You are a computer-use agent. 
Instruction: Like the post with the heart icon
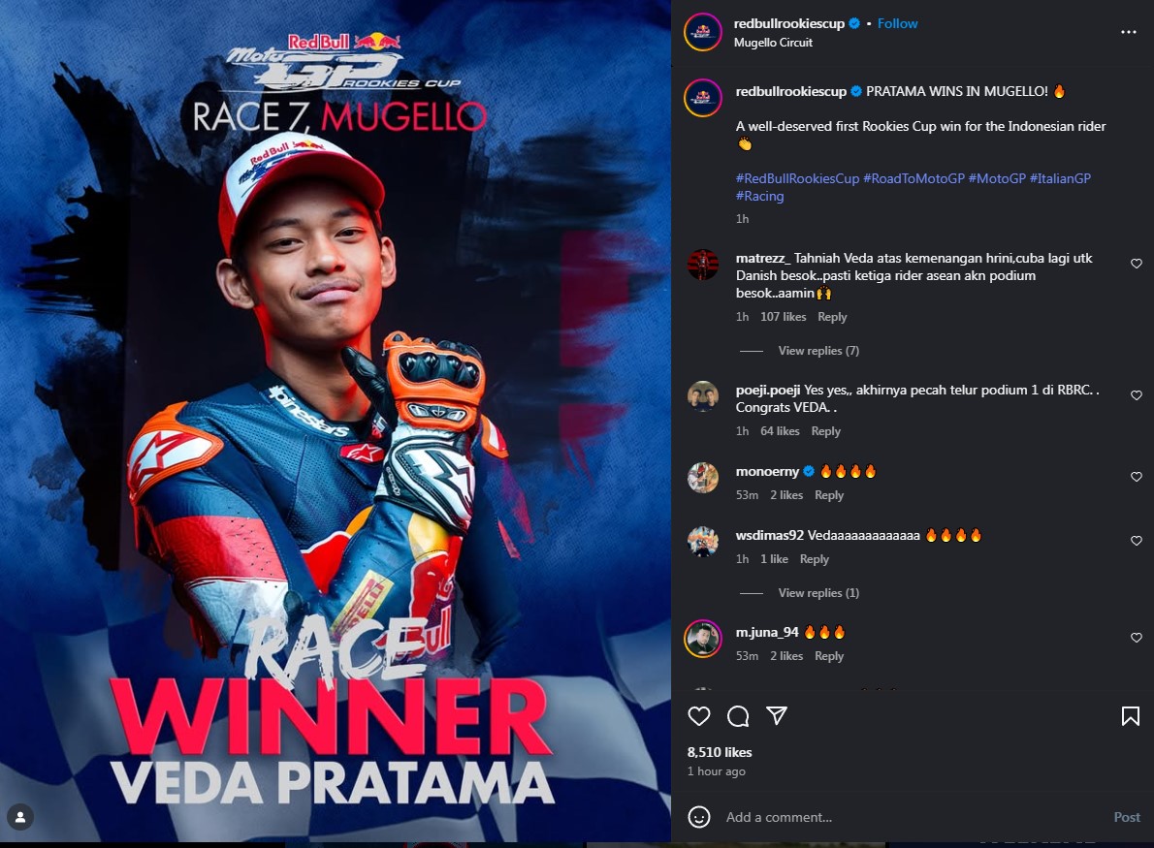point(698,715)
